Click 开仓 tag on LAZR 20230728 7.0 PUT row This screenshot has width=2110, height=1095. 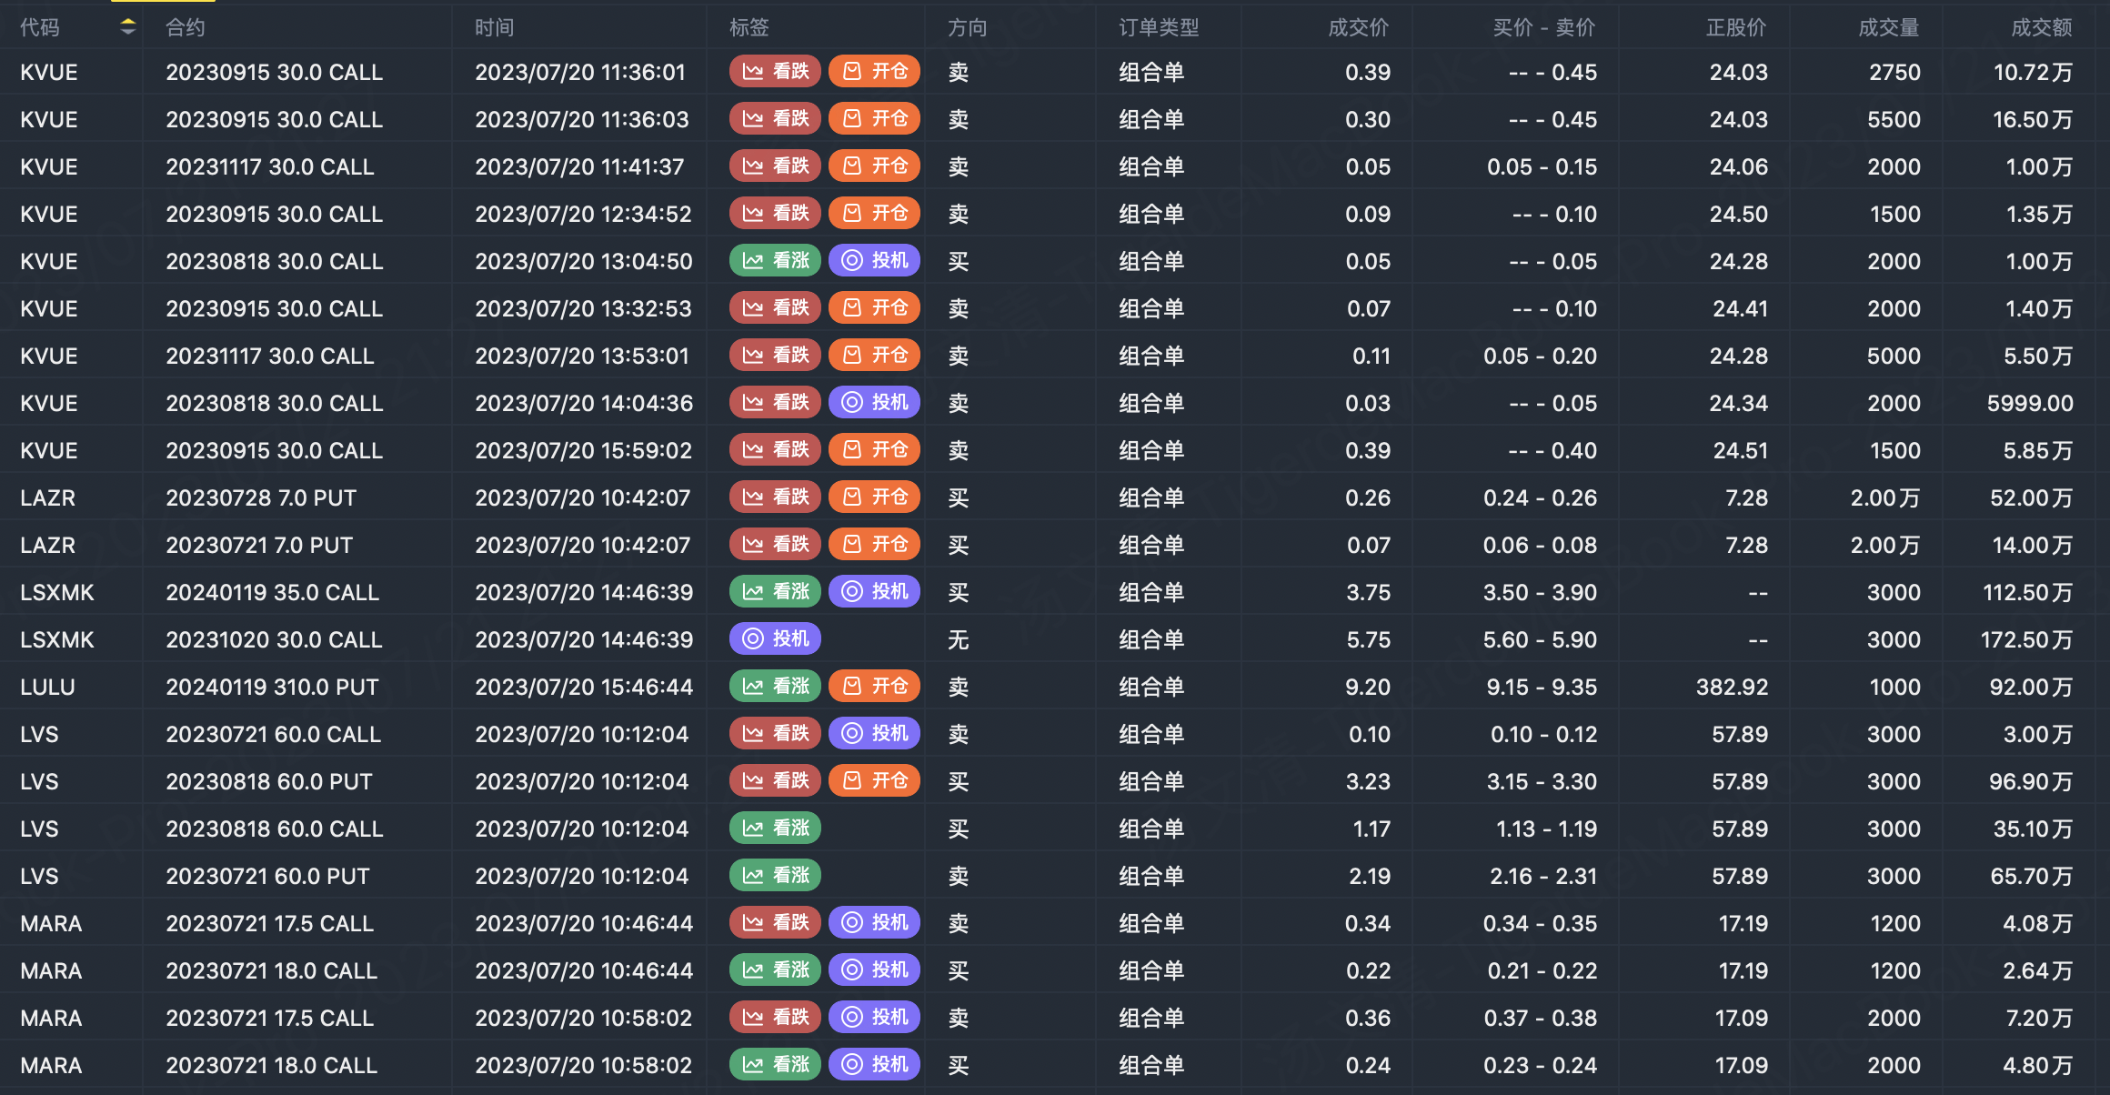tap(874, 497)
